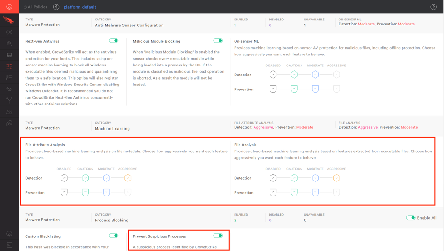Toggle Prevent Suspicious Processes switch

pos(218,236)
